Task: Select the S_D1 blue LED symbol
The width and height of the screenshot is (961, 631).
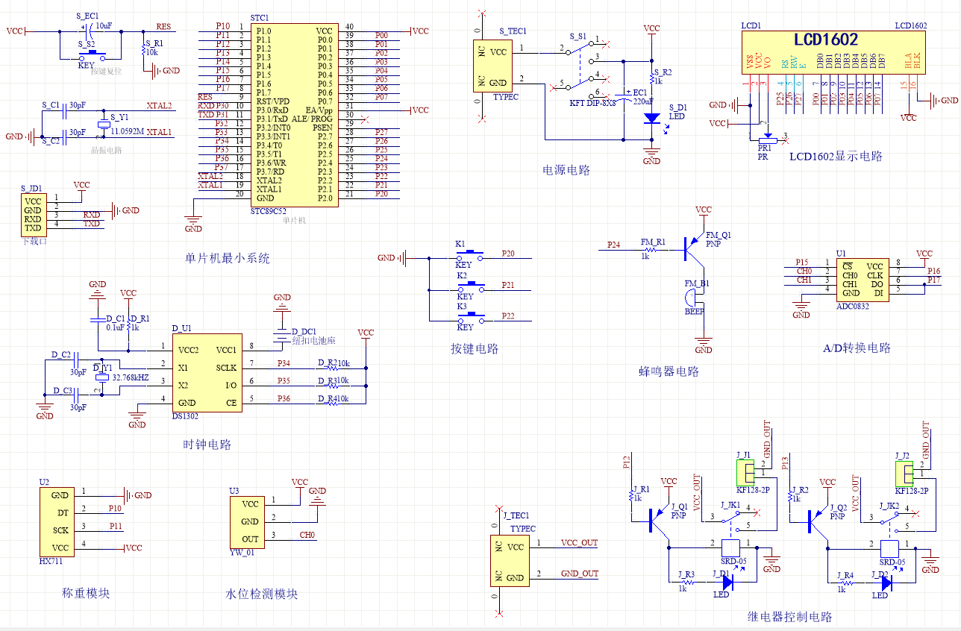Action: 652,119
